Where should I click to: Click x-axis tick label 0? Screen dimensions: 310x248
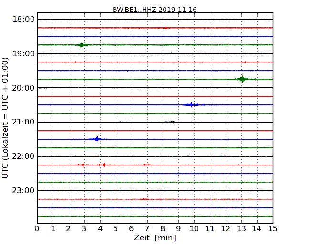point(37,229)
